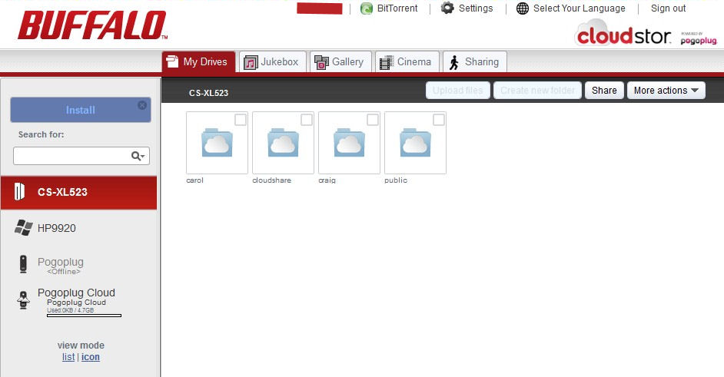
Task: Tick the checkbox on craig folder
Action: pyautogui.click(x=373, y=120)
